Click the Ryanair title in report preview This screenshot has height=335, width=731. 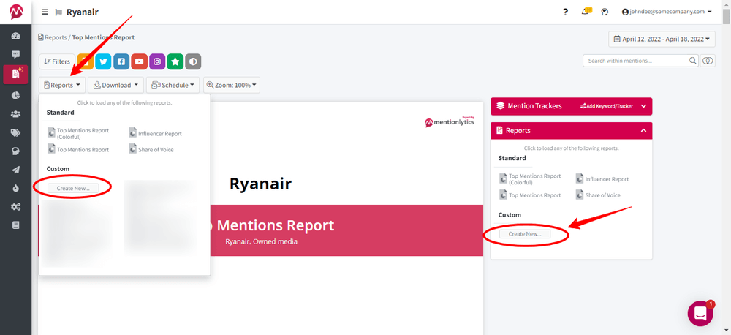[x=261, y=184]
